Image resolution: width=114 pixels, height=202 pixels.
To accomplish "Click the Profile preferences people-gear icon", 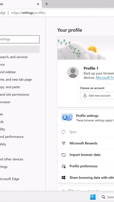I will tap(63, 166).
